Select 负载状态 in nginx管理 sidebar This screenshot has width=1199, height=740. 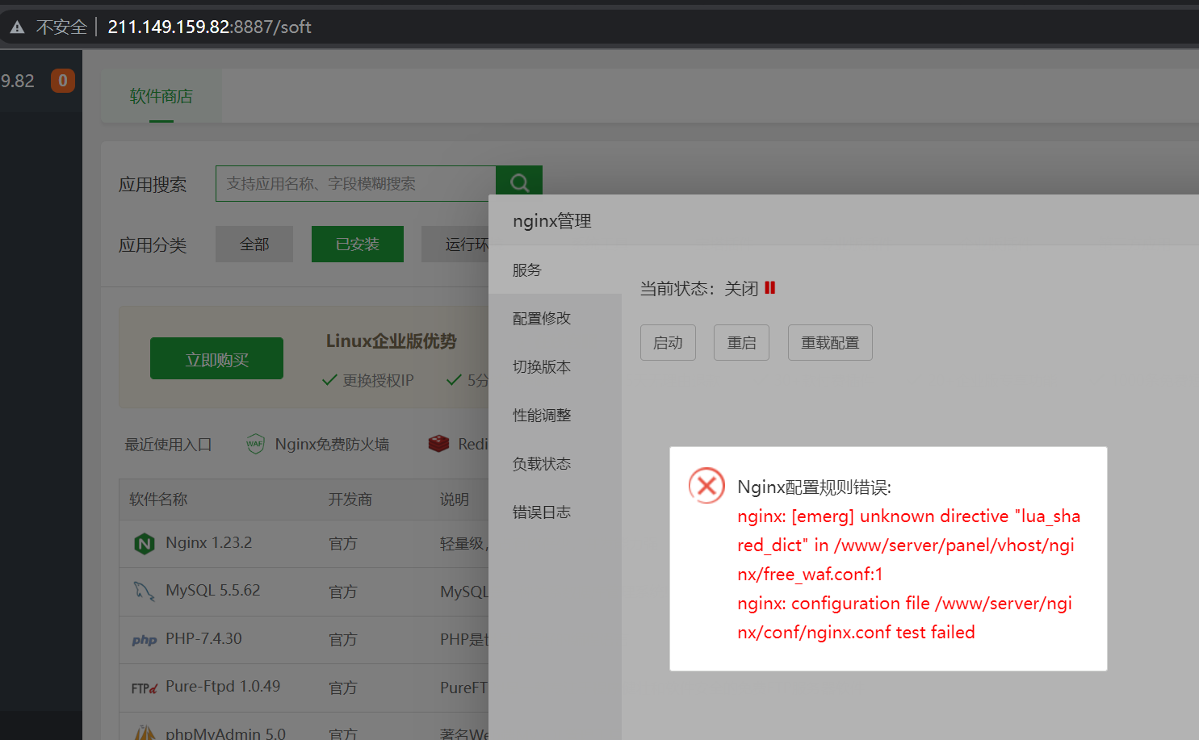555,464
